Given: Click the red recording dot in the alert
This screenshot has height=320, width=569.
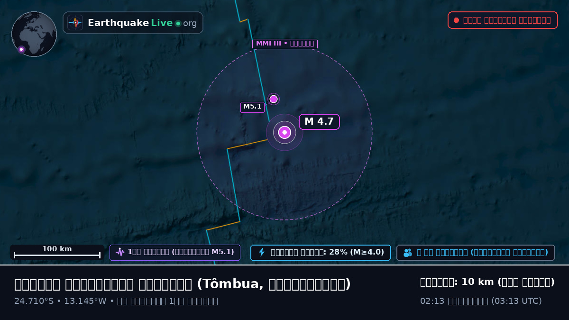Looking at the screenshot, I should 456,20.
